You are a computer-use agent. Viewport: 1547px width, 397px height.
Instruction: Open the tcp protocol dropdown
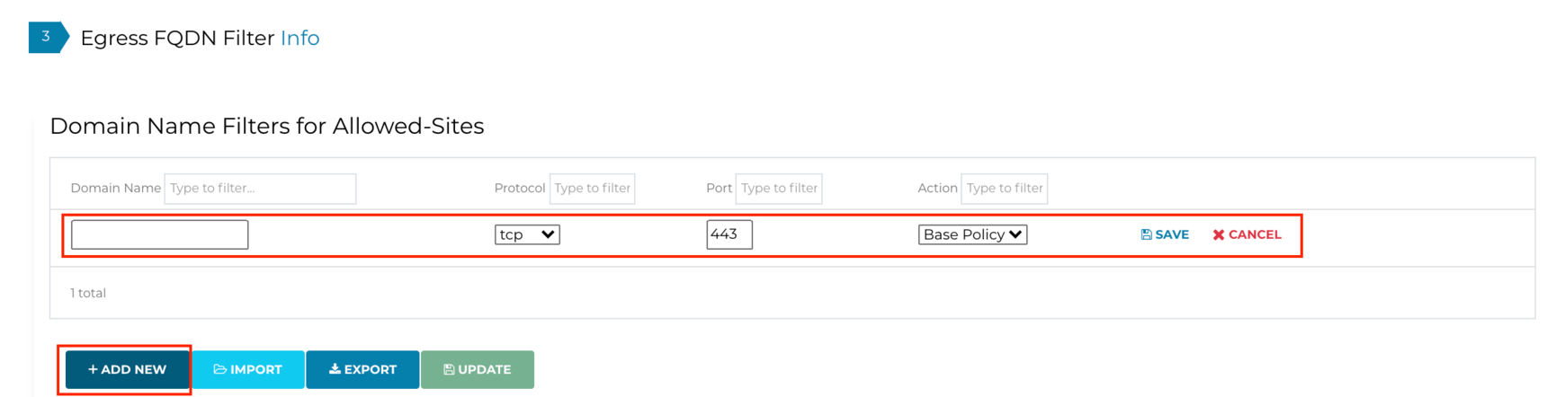(527, 234)
